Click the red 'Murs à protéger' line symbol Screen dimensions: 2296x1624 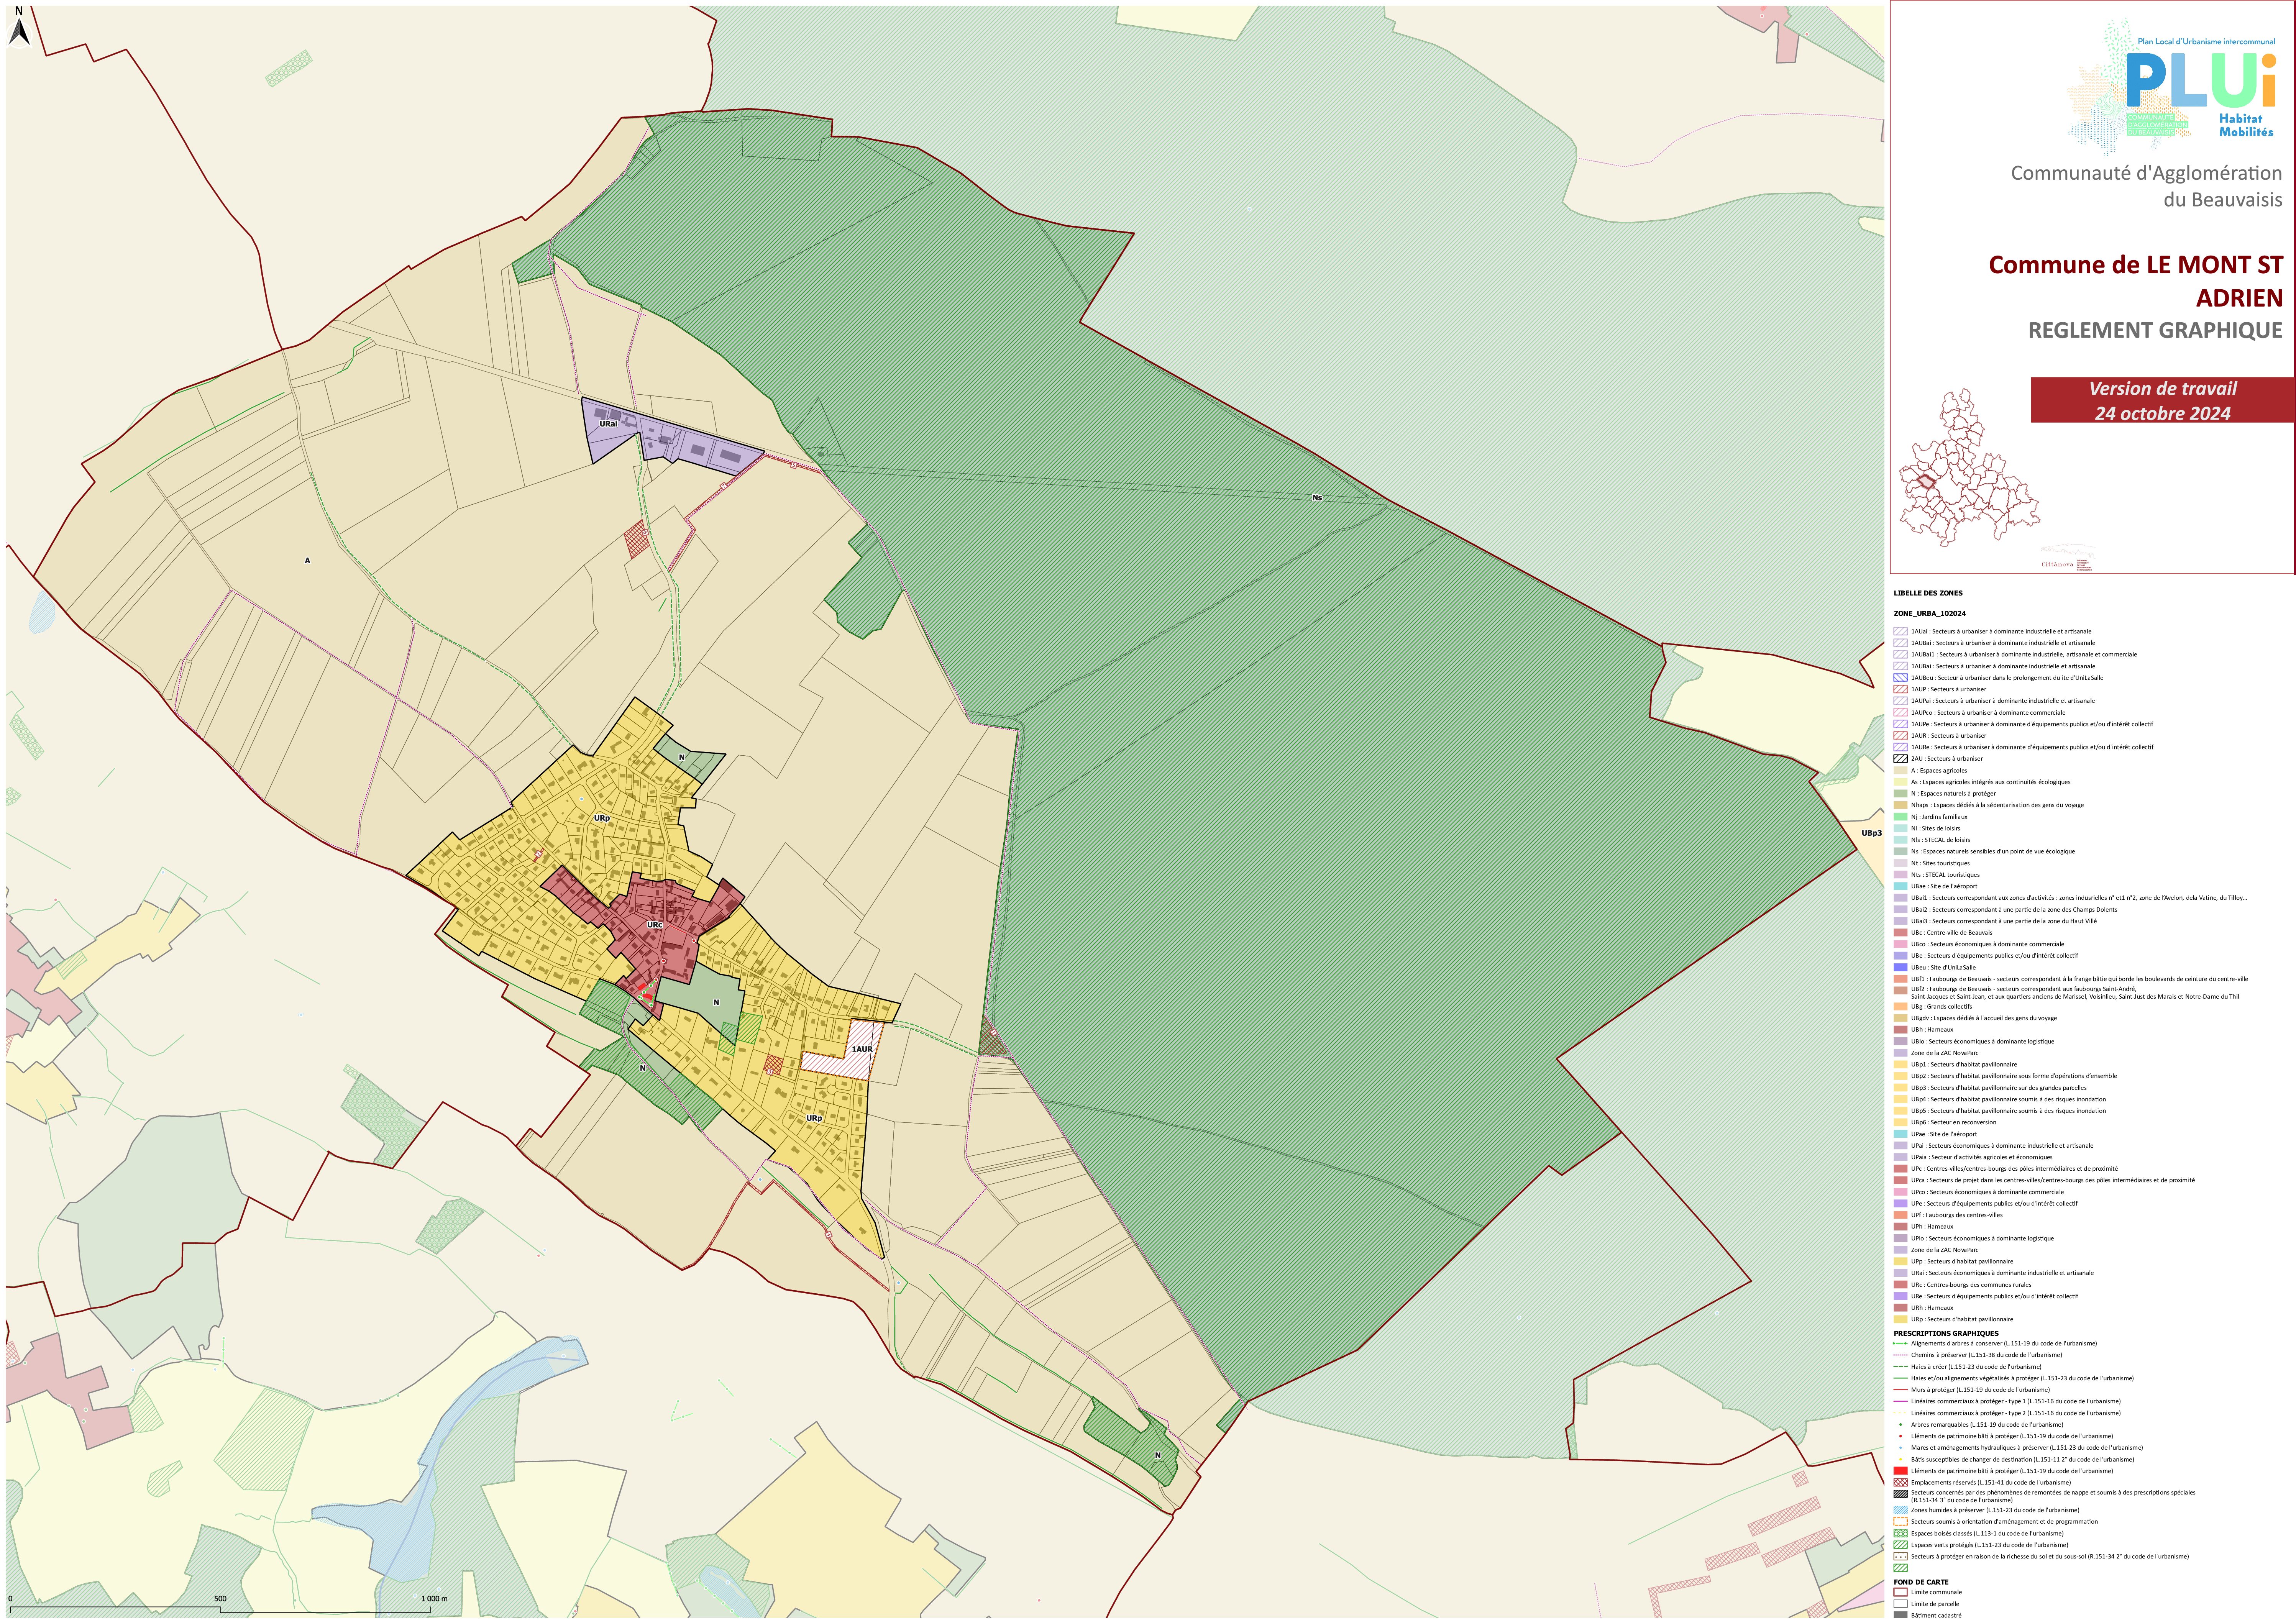1900,1390
